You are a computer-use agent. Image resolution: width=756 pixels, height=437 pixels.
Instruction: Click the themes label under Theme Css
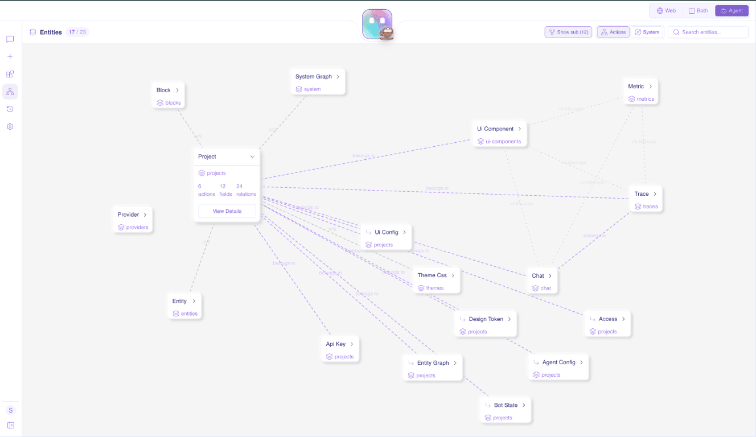coord(435,288)
